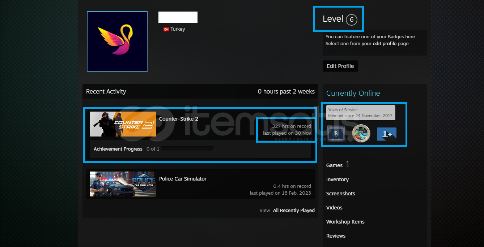Click the 'Member since 24 November, 2017.' tooltip text

coord(361,116)
